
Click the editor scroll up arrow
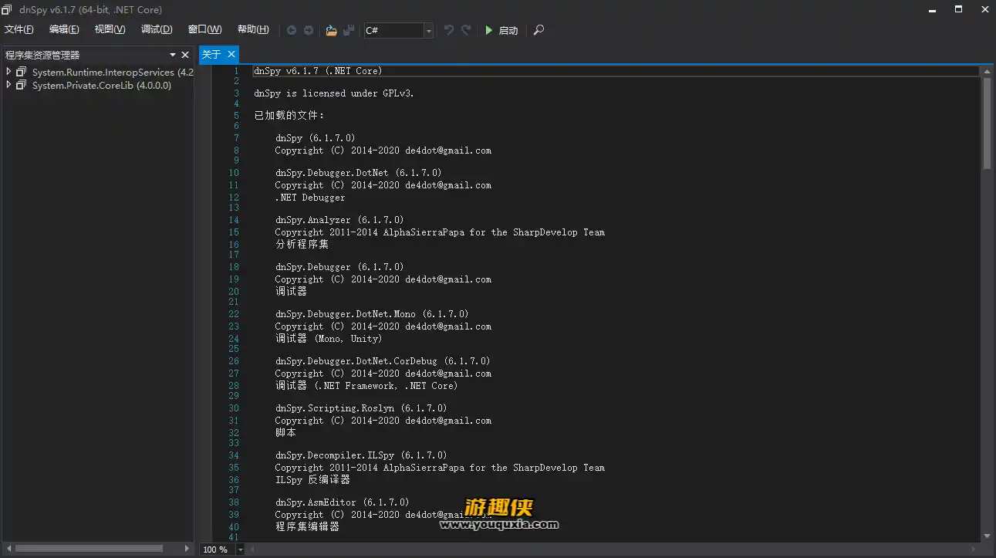(x=987, y=71)
